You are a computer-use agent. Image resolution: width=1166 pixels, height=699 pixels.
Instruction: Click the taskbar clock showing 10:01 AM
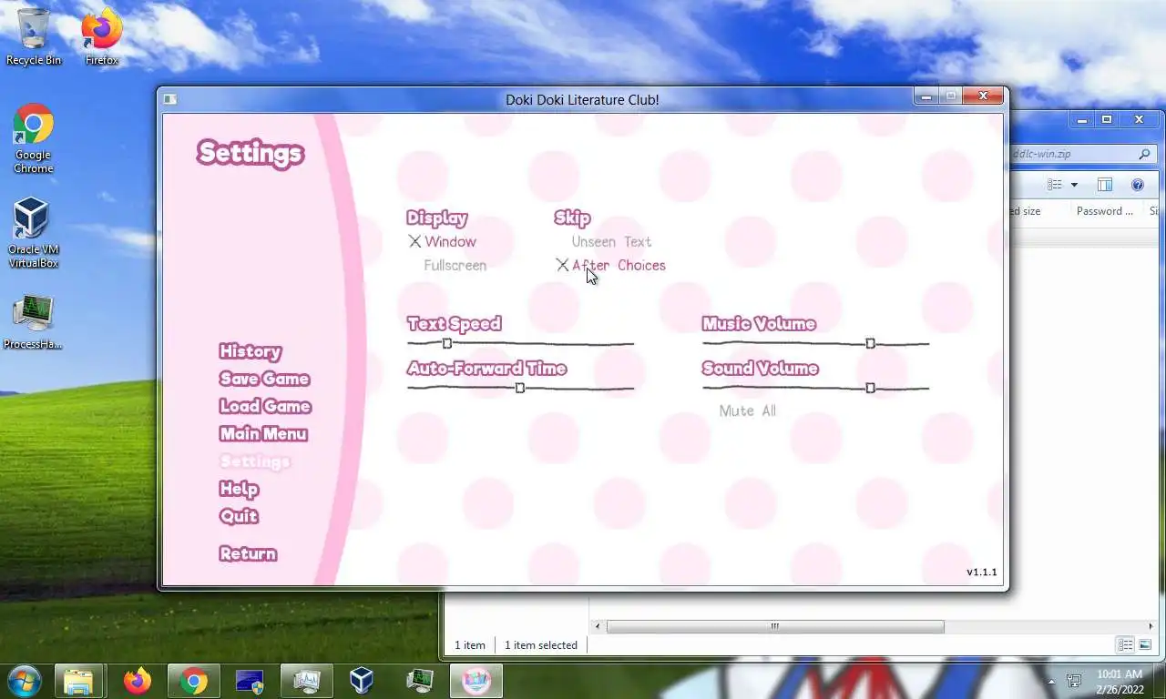coord(1120,681)
